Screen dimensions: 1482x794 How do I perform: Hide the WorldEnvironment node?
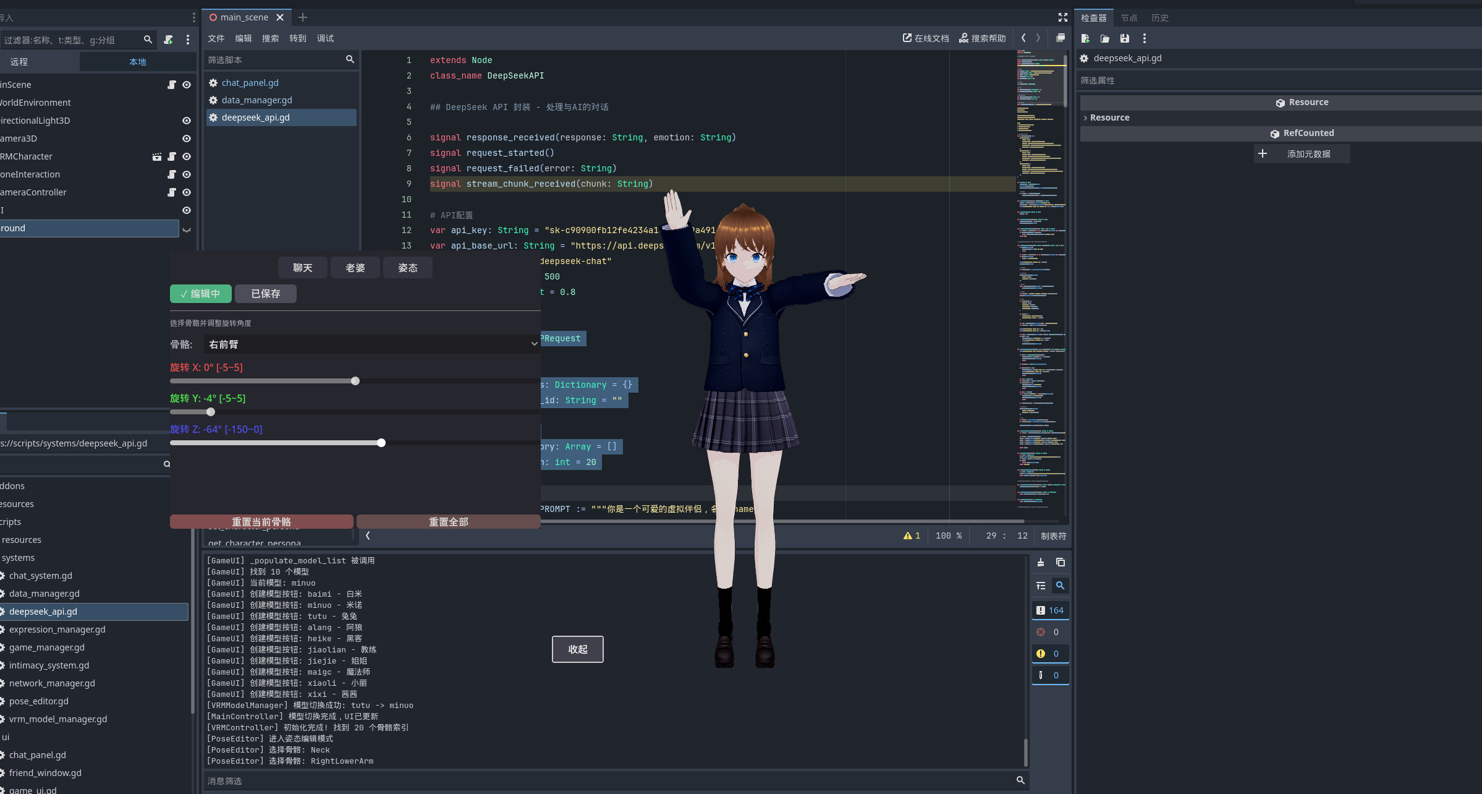point(186,102)
